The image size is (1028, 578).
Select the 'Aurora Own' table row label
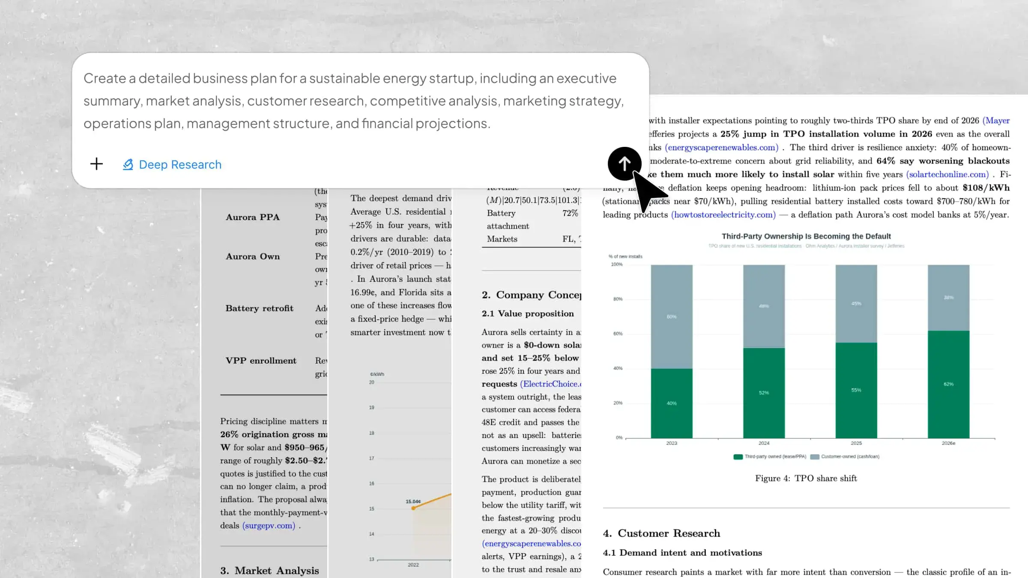(x=253, y=256)
